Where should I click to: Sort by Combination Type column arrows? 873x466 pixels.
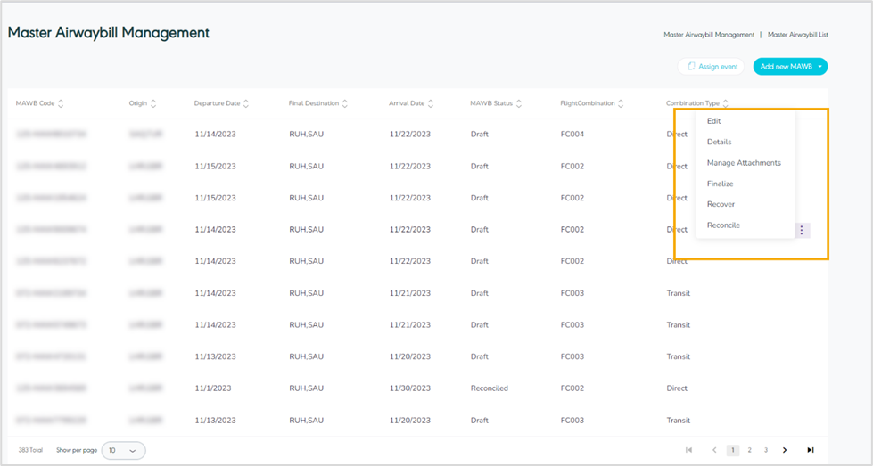tap(726, 104)
